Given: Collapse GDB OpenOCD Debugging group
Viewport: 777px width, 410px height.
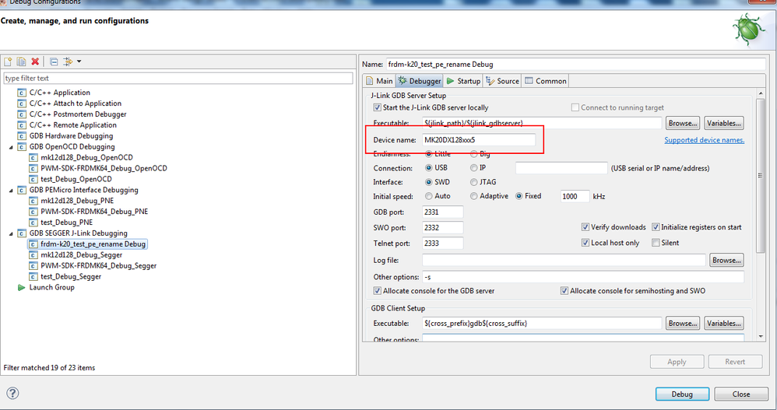Looking at the screenshot, I should (x=11, y=147).
